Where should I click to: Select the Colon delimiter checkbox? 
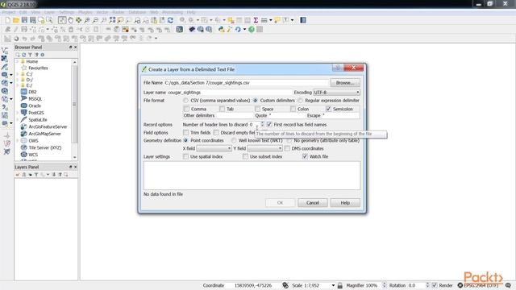tap(293, 109)
